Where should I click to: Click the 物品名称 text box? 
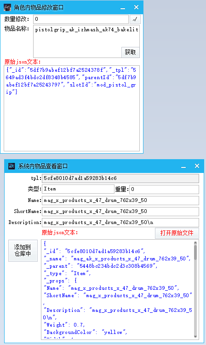coord(86,41)
